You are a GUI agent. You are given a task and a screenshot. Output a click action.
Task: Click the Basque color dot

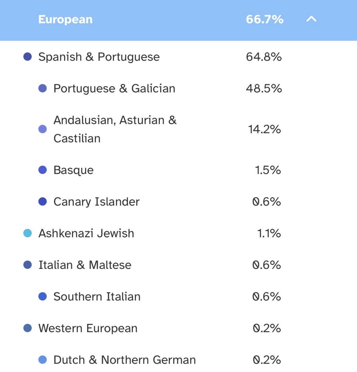click(43, 170)
